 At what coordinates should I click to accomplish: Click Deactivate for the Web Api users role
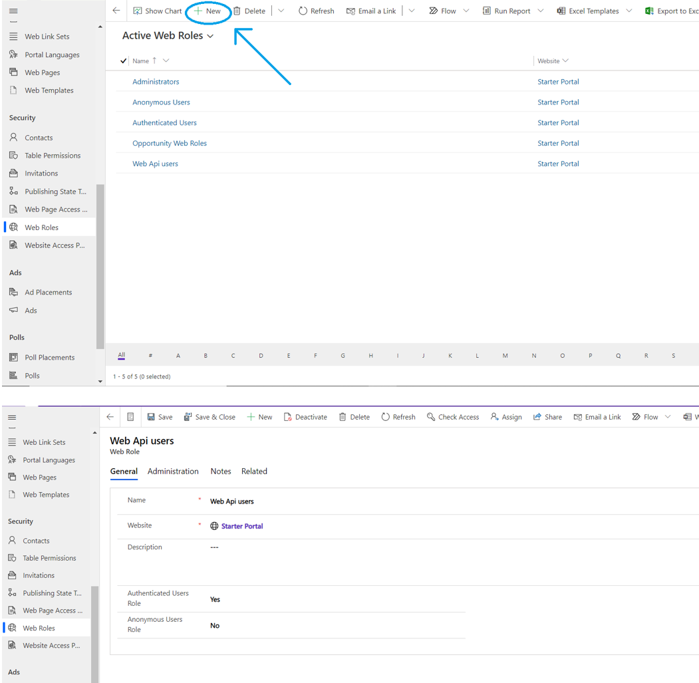pyautogui.click(x=305, y=417)
